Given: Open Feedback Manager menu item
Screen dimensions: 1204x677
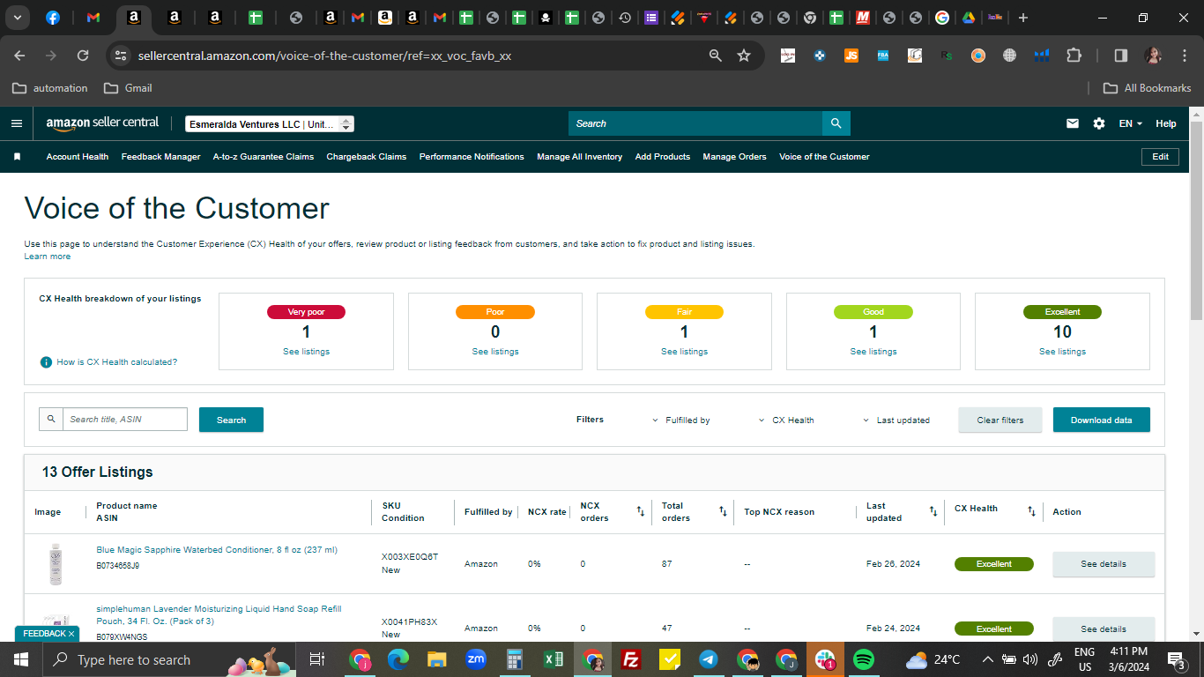Looking at the screenshot, I should pos(161,157).
